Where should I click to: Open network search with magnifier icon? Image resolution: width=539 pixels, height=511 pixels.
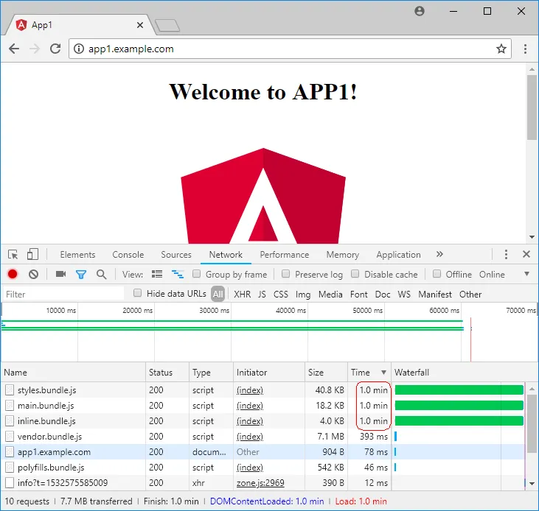point(102,274)
